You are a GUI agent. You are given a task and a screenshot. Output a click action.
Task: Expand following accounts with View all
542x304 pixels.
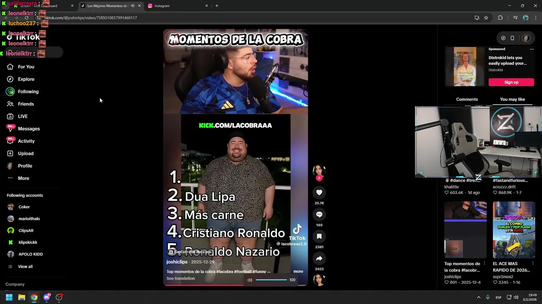25,266
